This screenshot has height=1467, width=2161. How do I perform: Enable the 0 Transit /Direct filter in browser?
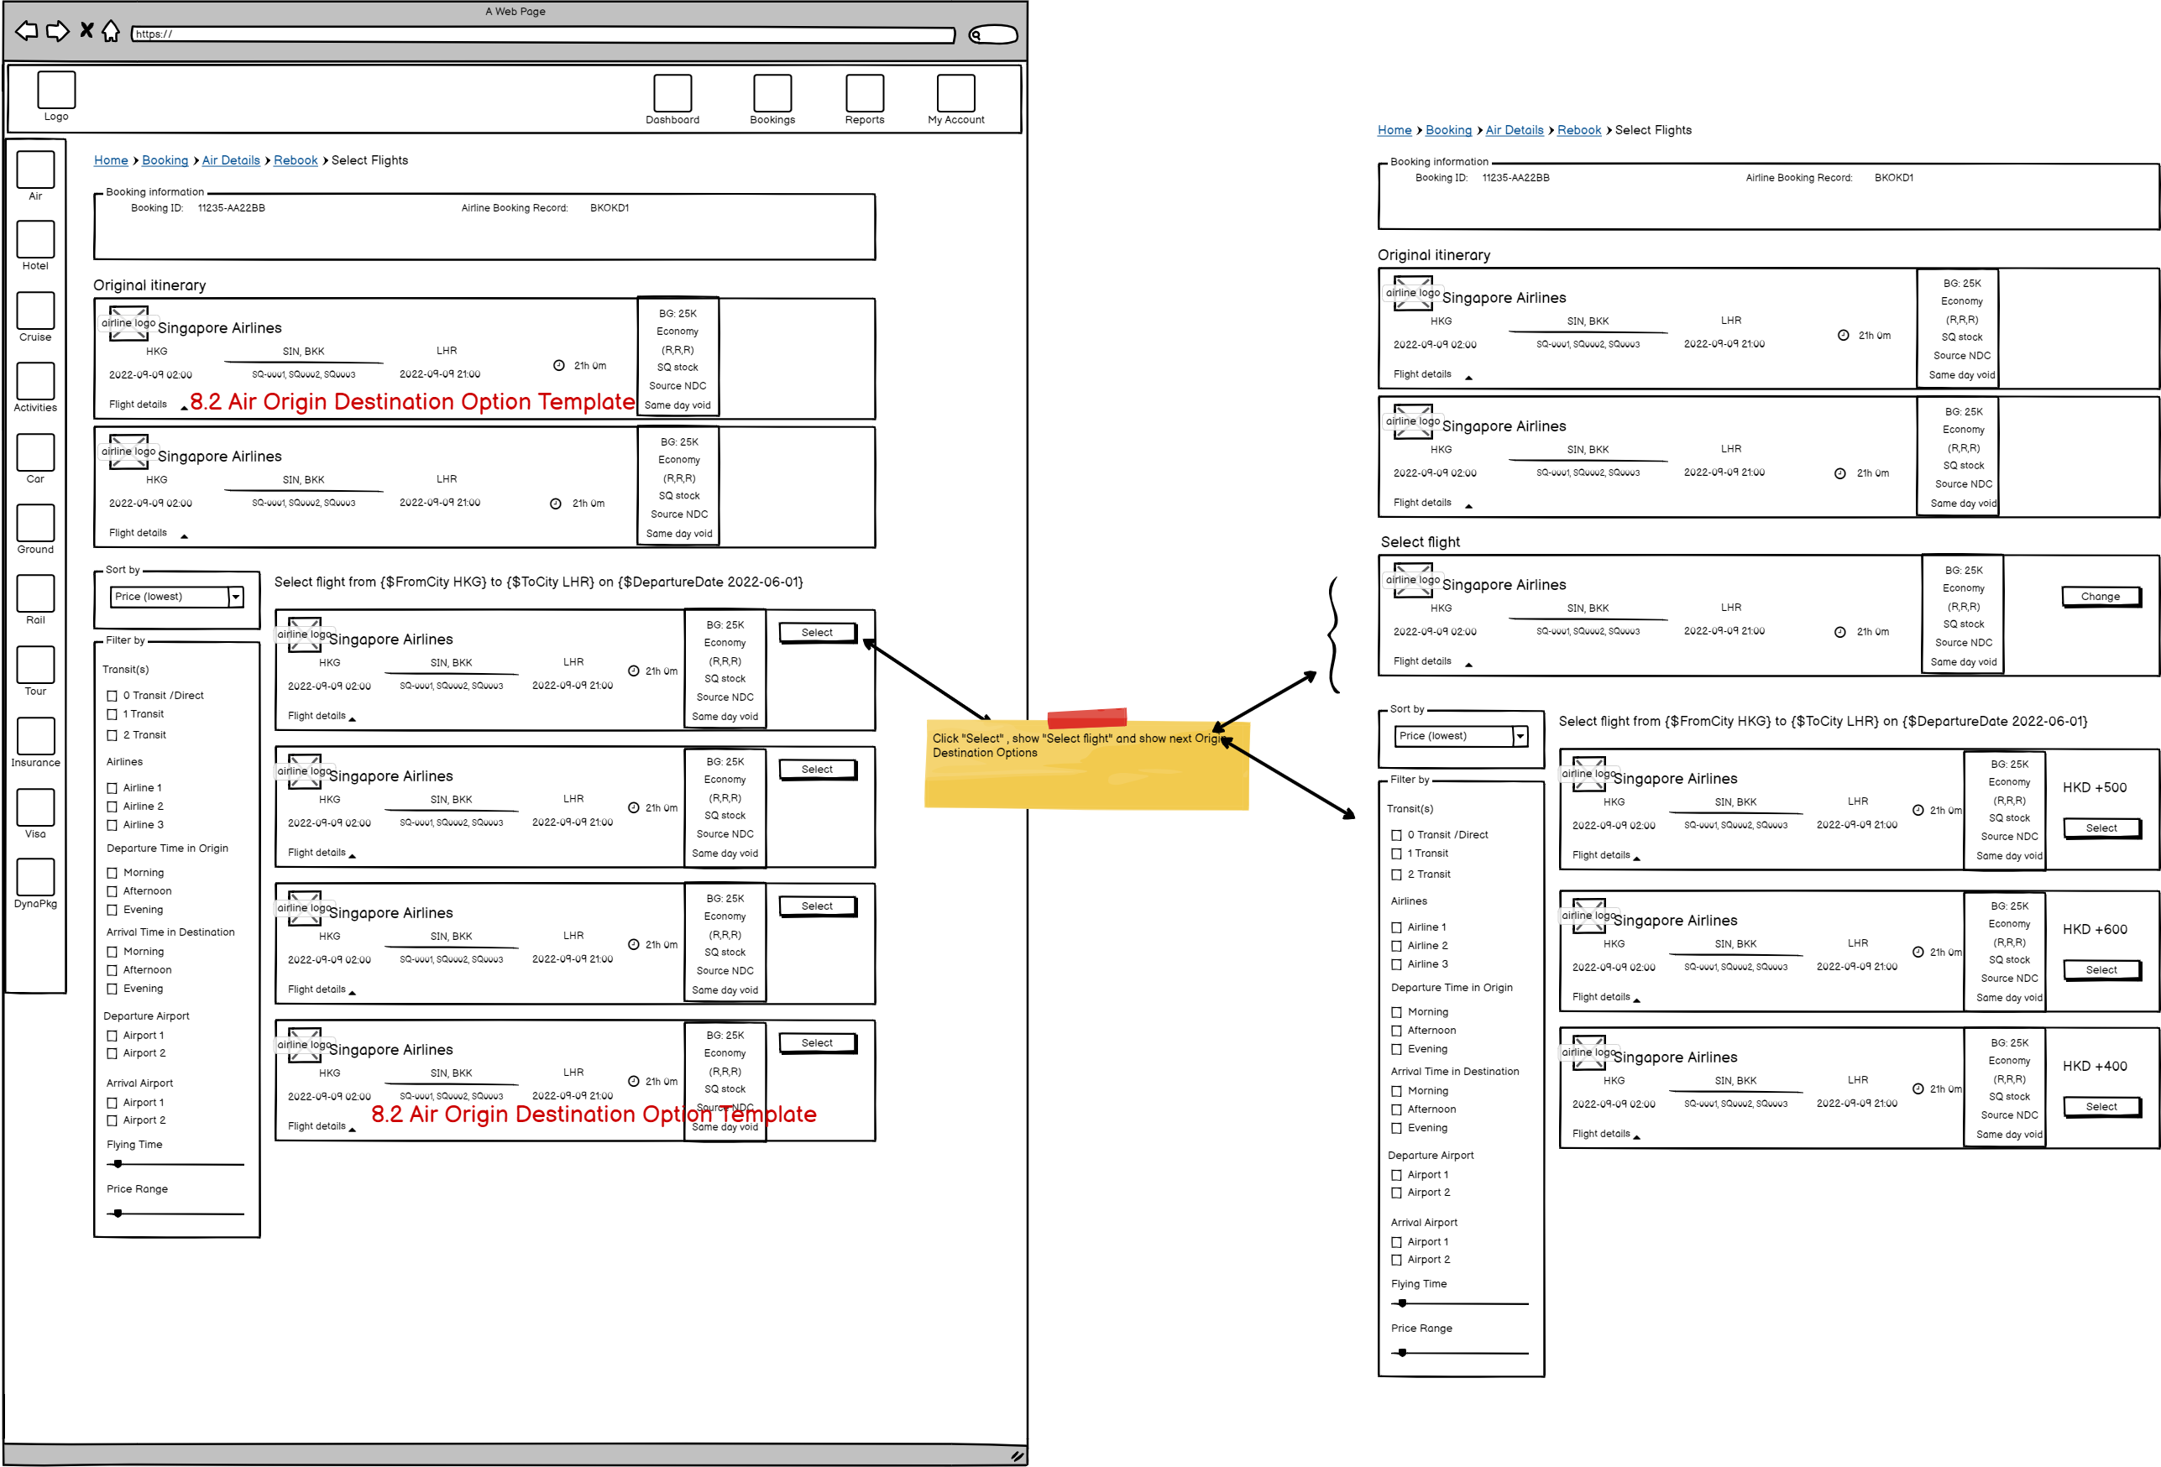tap(112, 697)
